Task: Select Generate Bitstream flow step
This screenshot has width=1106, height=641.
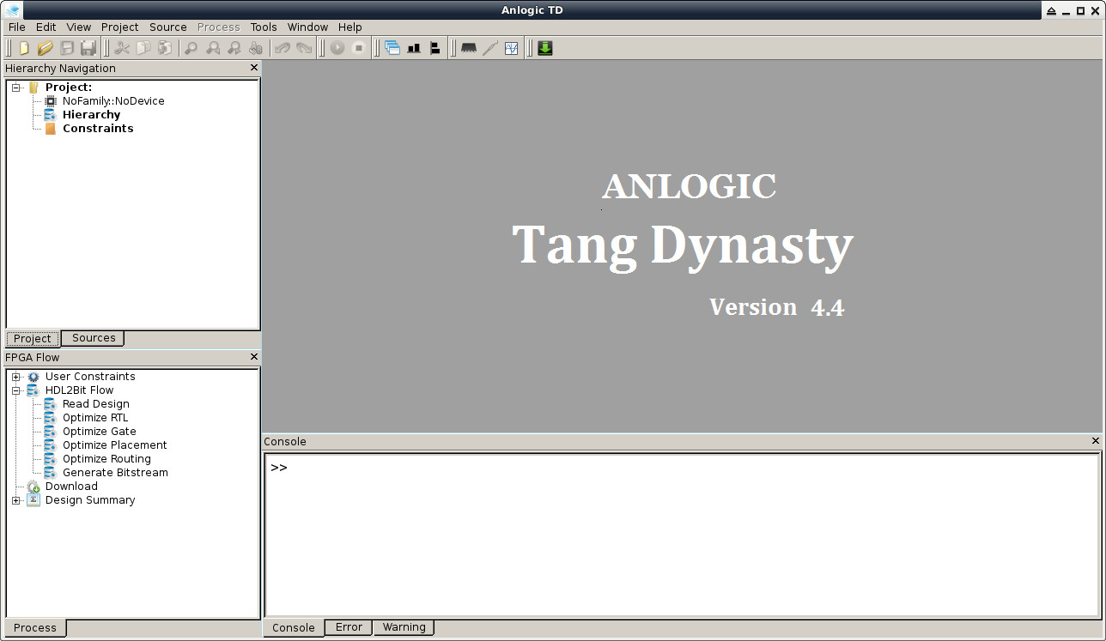Action: (x=115, y=473)
